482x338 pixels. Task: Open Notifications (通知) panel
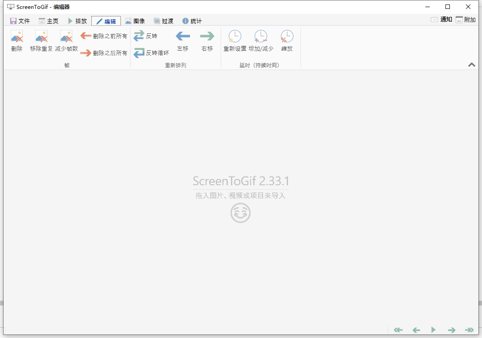point(441,20)
